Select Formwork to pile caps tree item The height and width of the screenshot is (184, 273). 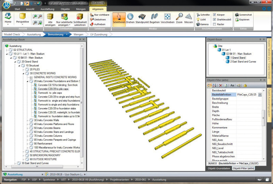coord(50,93)
